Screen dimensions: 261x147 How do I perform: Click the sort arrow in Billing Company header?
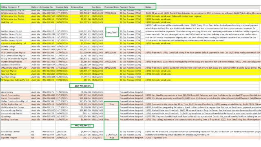(19, 7)
